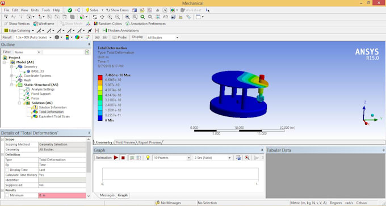The width and height of the screenshot is (386, 206).
Task: Select the Force item in the tree
Action: point(35,98)
